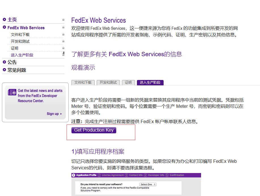This screenshot has width=260, height=196.
Task: Click step 5 Confirmation in the thumbnail
Action: point(175,175)
